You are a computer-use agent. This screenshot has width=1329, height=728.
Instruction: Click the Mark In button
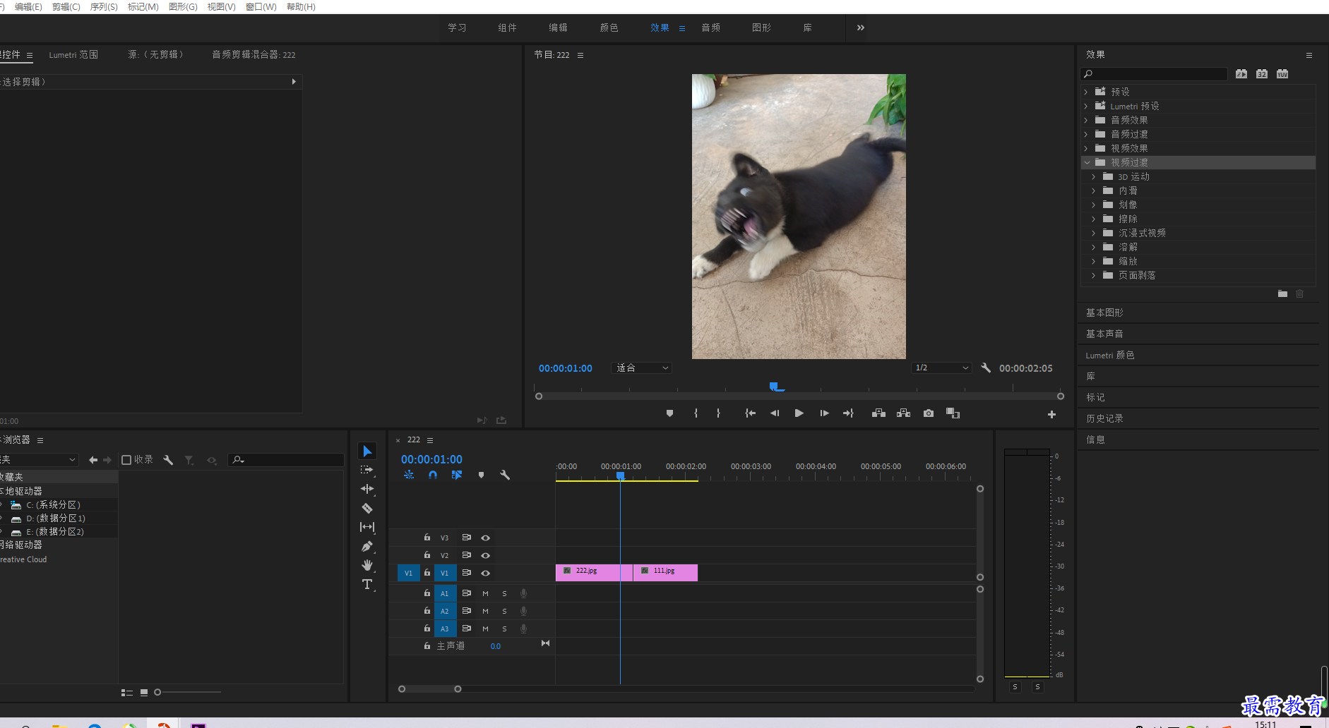(696, 413)
